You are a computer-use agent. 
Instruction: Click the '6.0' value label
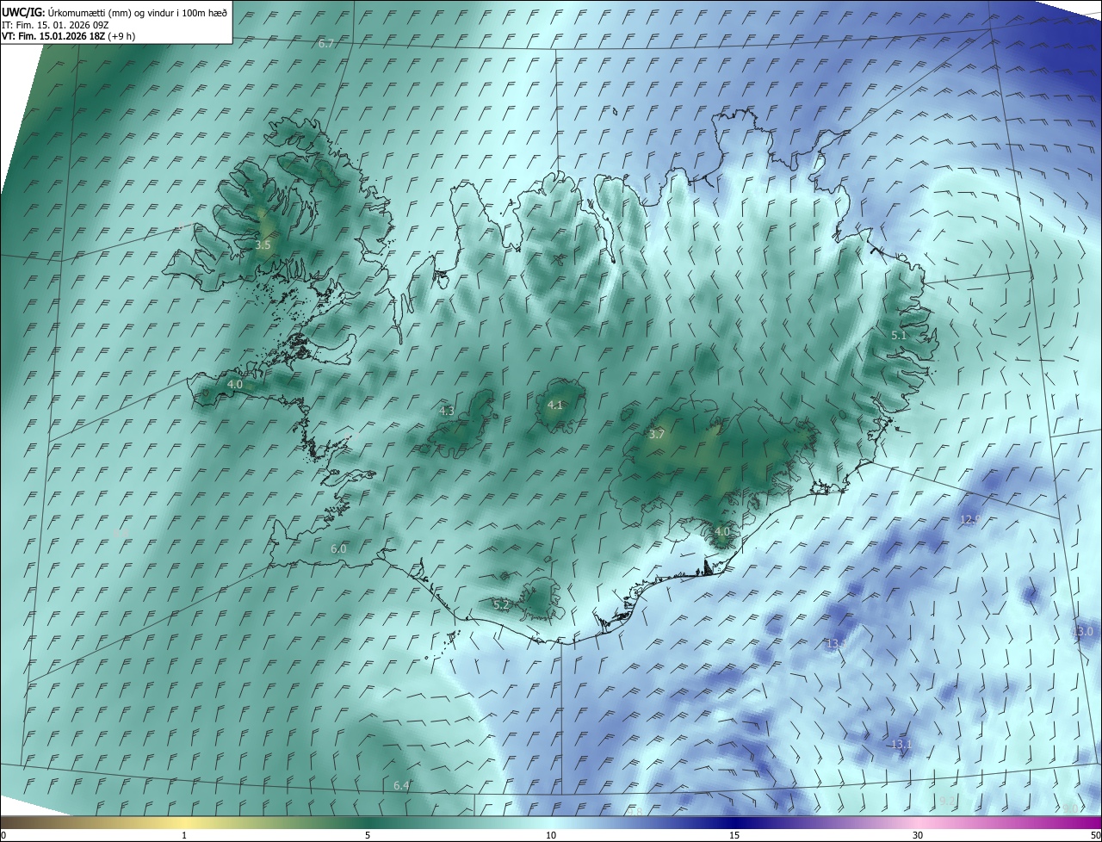[338, 549]
